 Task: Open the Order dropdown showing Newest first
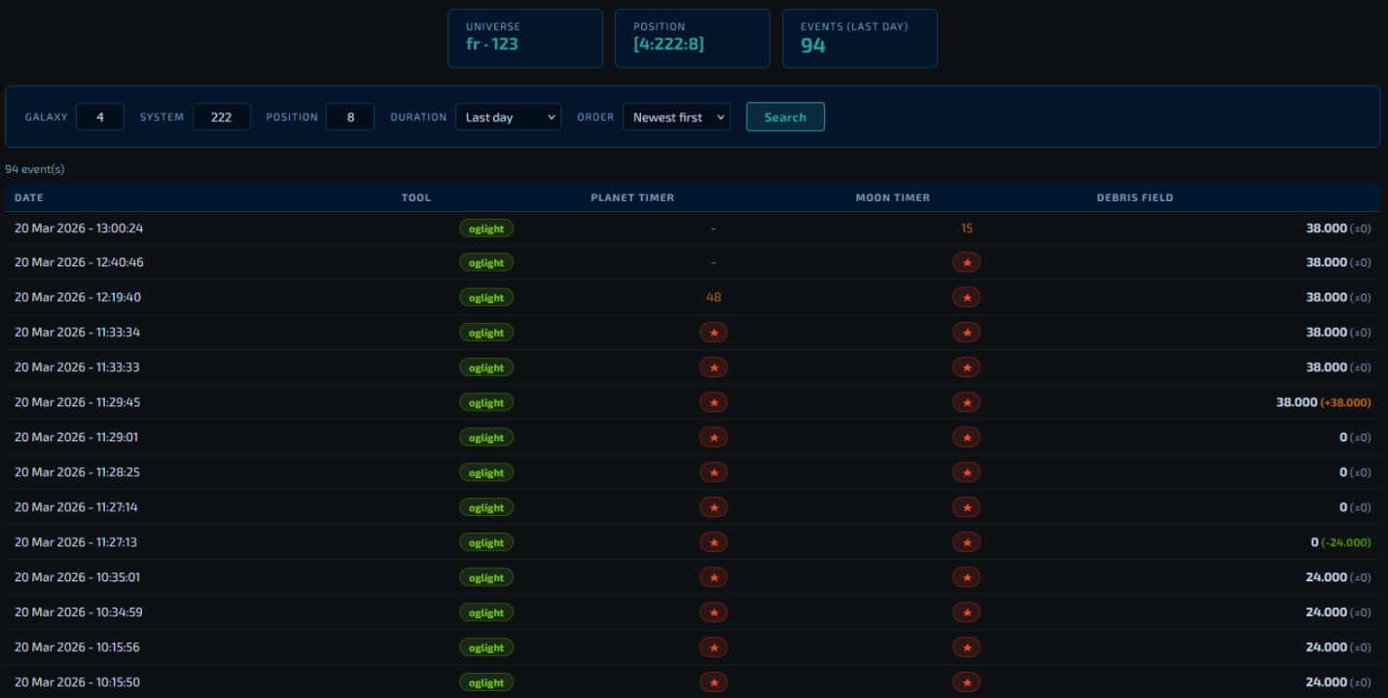(676, 118)
